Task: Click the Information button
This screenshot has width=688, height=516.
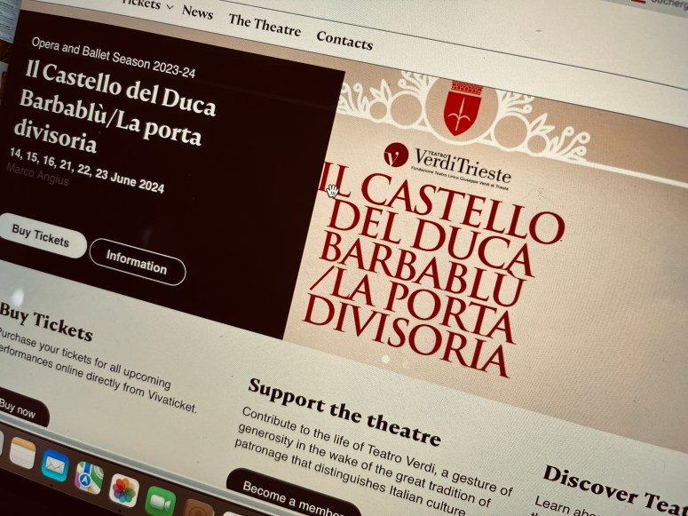Action: [137, 262]
